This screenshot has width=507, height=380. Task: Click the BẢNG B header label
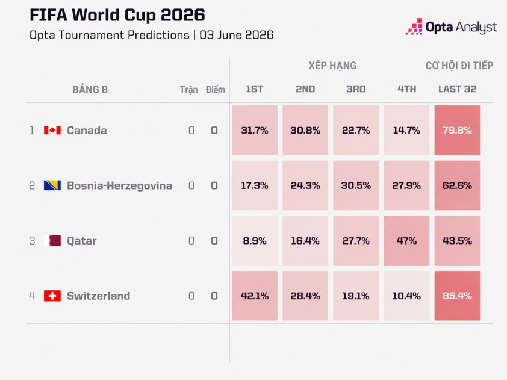point(90,90)
